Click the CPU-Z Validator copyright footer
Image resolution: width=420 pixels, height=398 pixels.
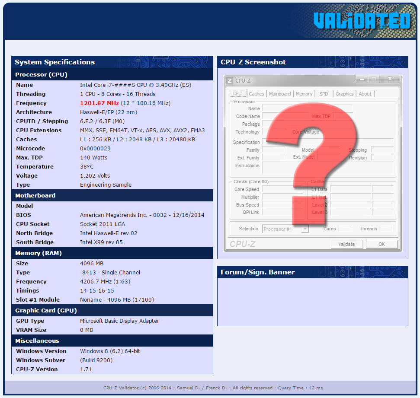[213, 388]
